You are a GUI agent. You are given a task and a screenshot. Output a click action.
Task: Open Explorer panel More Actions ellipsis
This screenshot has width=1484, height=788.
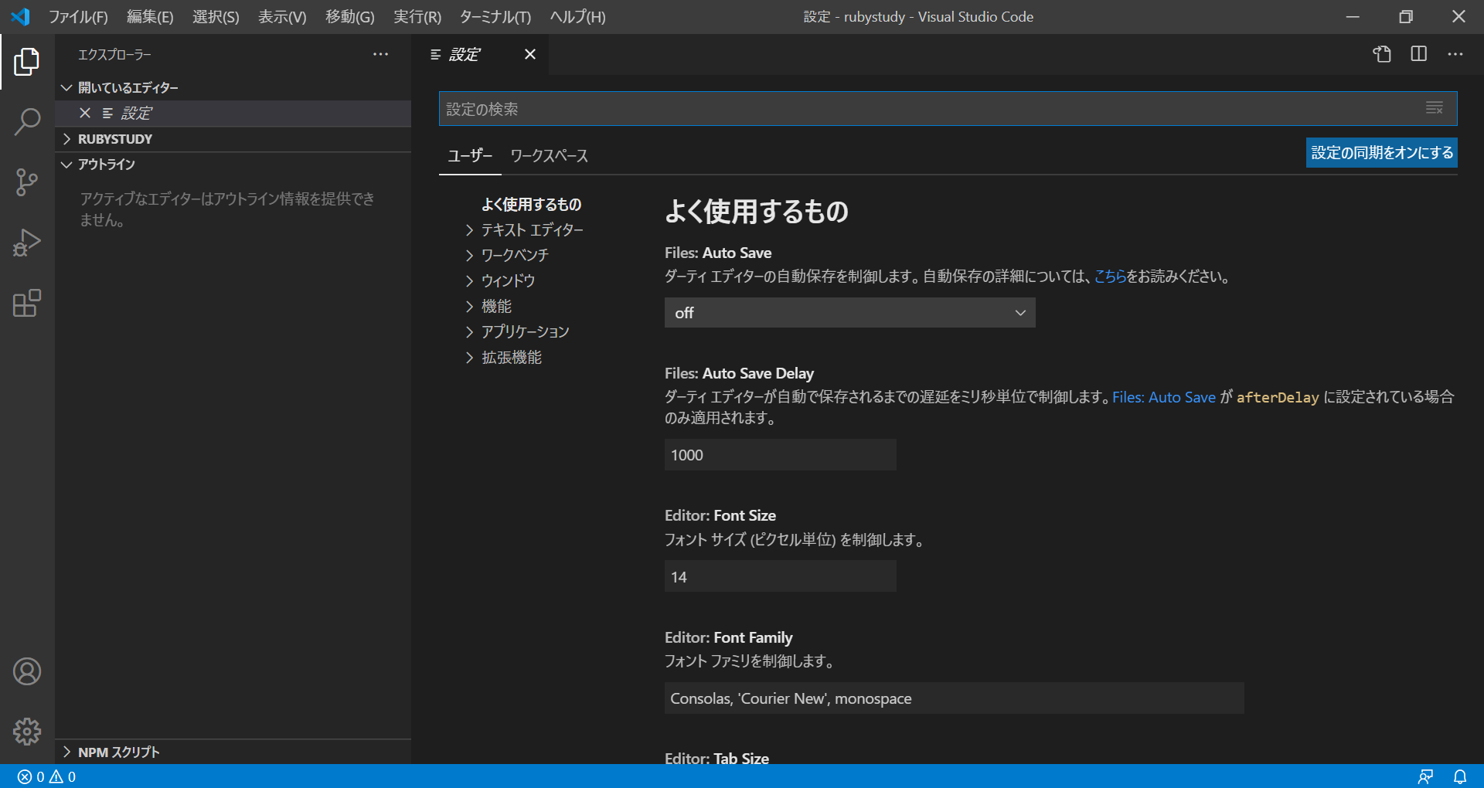(x=381, y=54)
